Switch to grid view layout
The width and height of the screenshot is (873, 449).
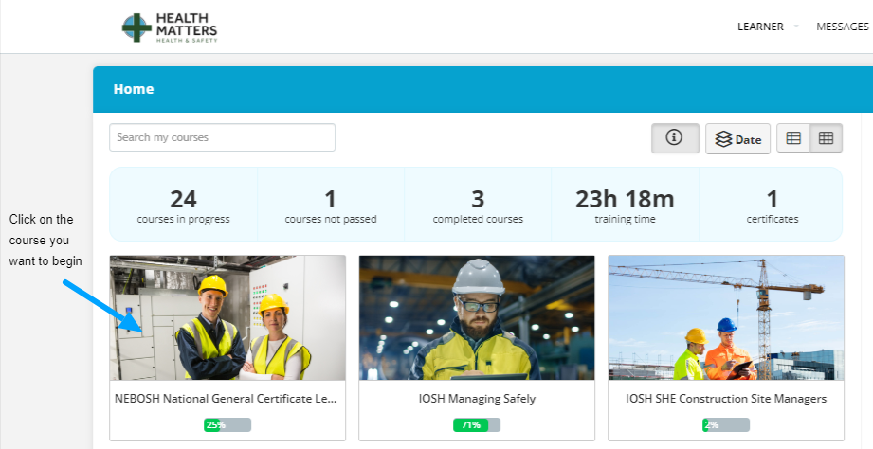[x=826, y=138]
